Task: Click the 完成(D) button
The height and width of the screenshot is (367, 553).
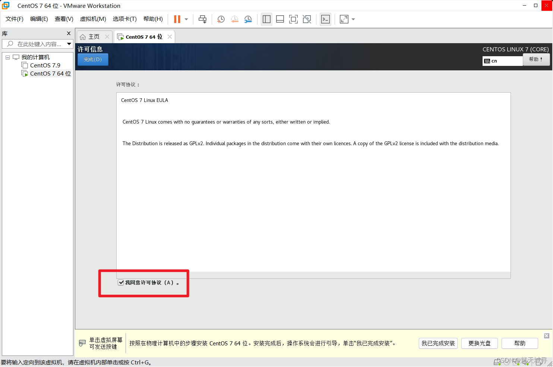Action: click(x=93, y=60)
